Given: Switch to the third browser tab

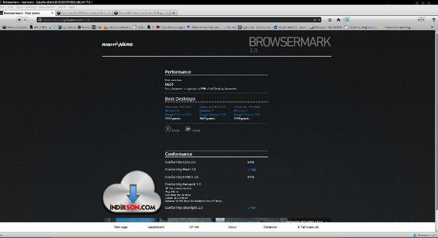Looking at the screenshot, I should coord(142,13).
